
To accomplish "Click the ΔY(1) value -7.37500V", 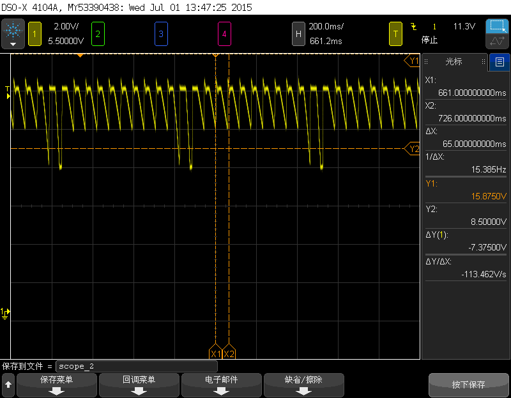I will (487, 247).
